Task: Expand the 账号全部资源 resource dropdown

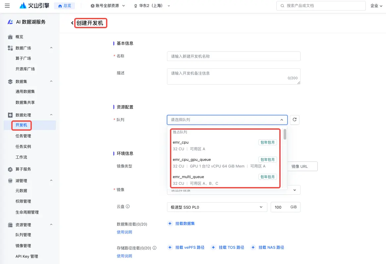Action: [x=108, y=6]
